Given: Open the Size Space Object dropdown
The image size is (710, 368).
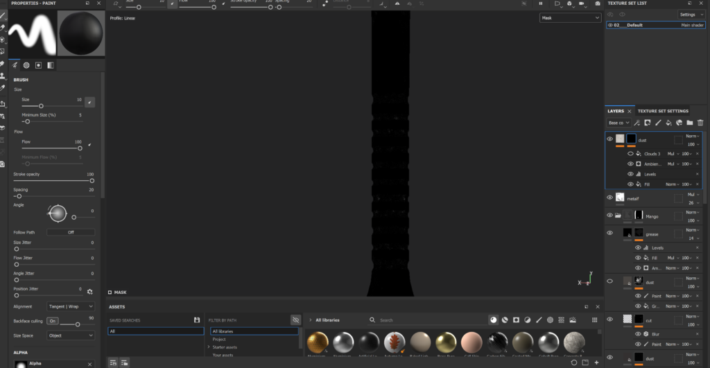Looking at the screenshot, I should [x=70, y=335].
